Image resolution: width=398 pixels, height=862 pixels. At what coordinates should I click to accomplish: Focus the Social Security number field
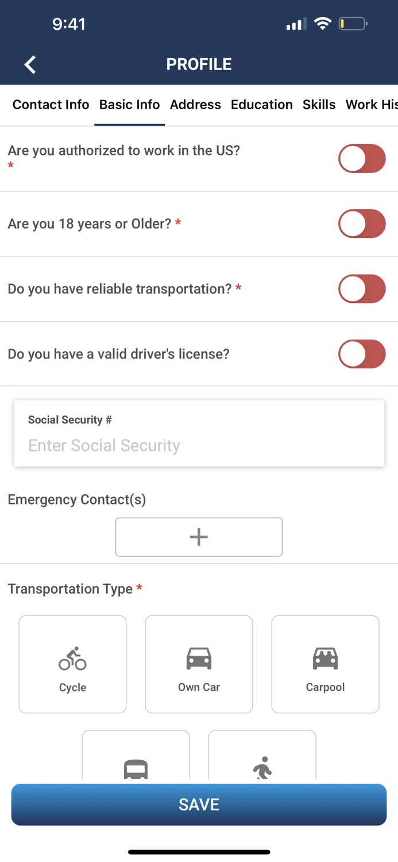pyautogui.click(x=199, y=445)
